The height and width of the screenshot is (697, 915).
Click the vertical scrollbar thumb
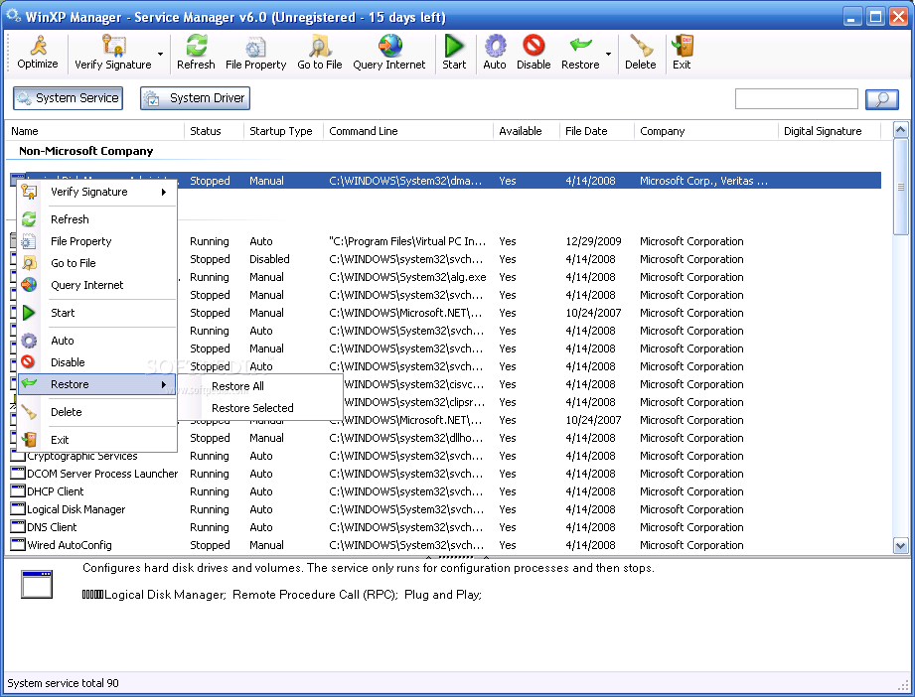pyautogui.click(x=900, y=187)
